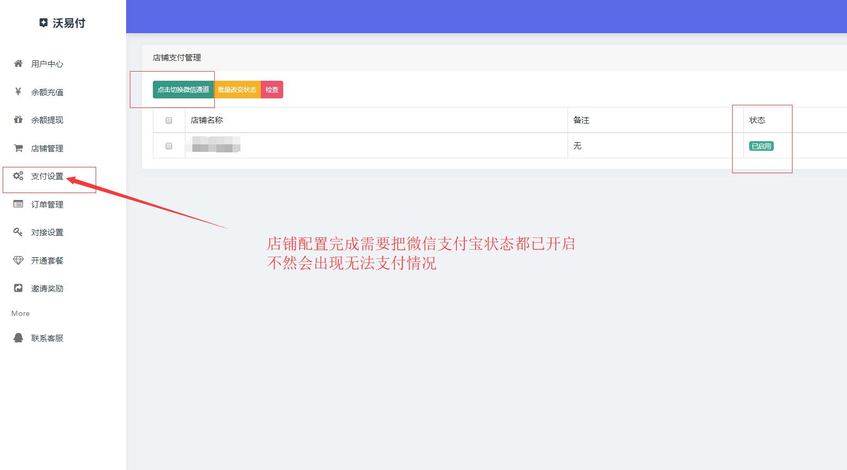This screenshot has height=470, width=847.
Task: Click the 店铺支付管理 panel title
Action: point(177,57)
